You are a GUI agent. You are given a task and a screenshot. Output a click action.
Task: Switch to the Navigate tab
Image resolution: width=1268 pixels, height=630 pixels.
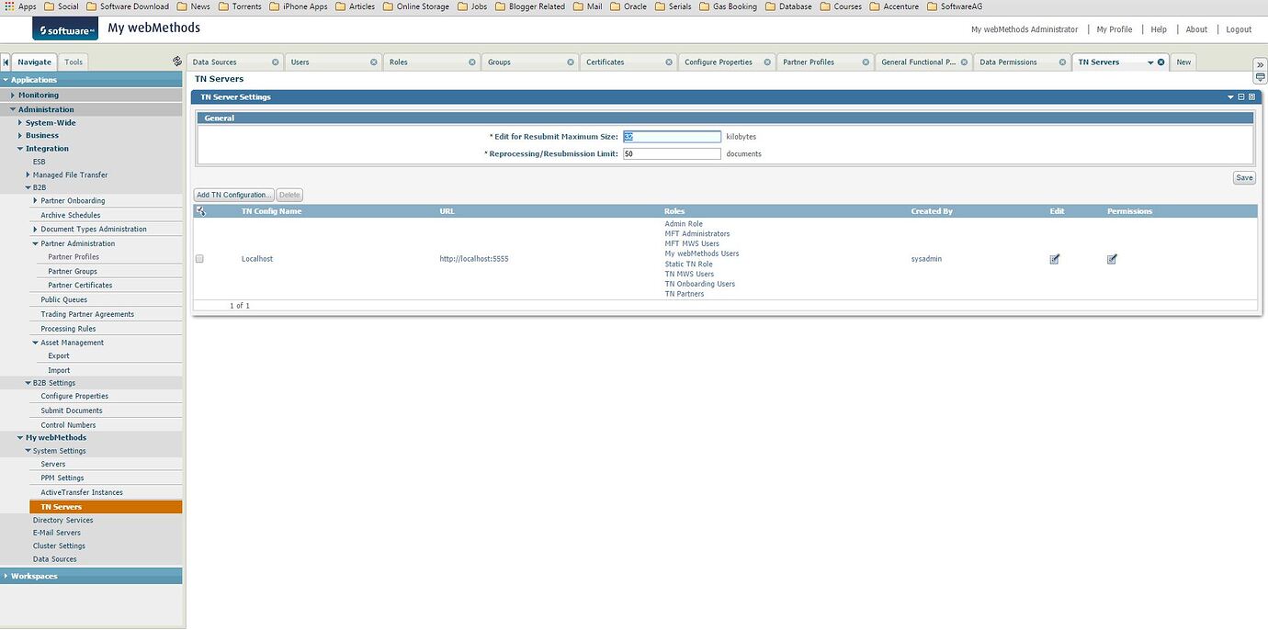(x=34, y=62)
